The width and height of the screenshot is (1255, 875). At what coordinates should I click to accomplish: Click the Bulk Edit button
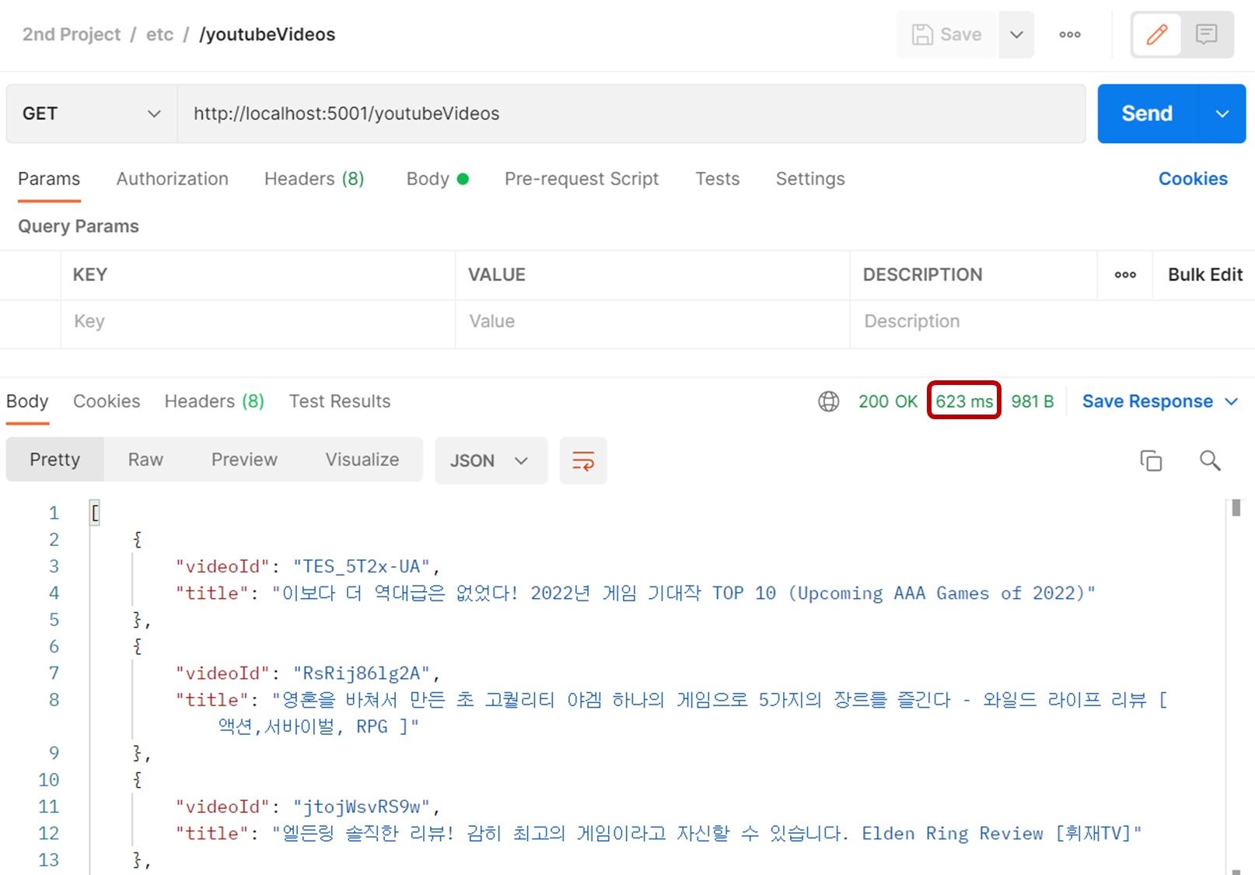pyautogui.click(x=1205, y=275)
